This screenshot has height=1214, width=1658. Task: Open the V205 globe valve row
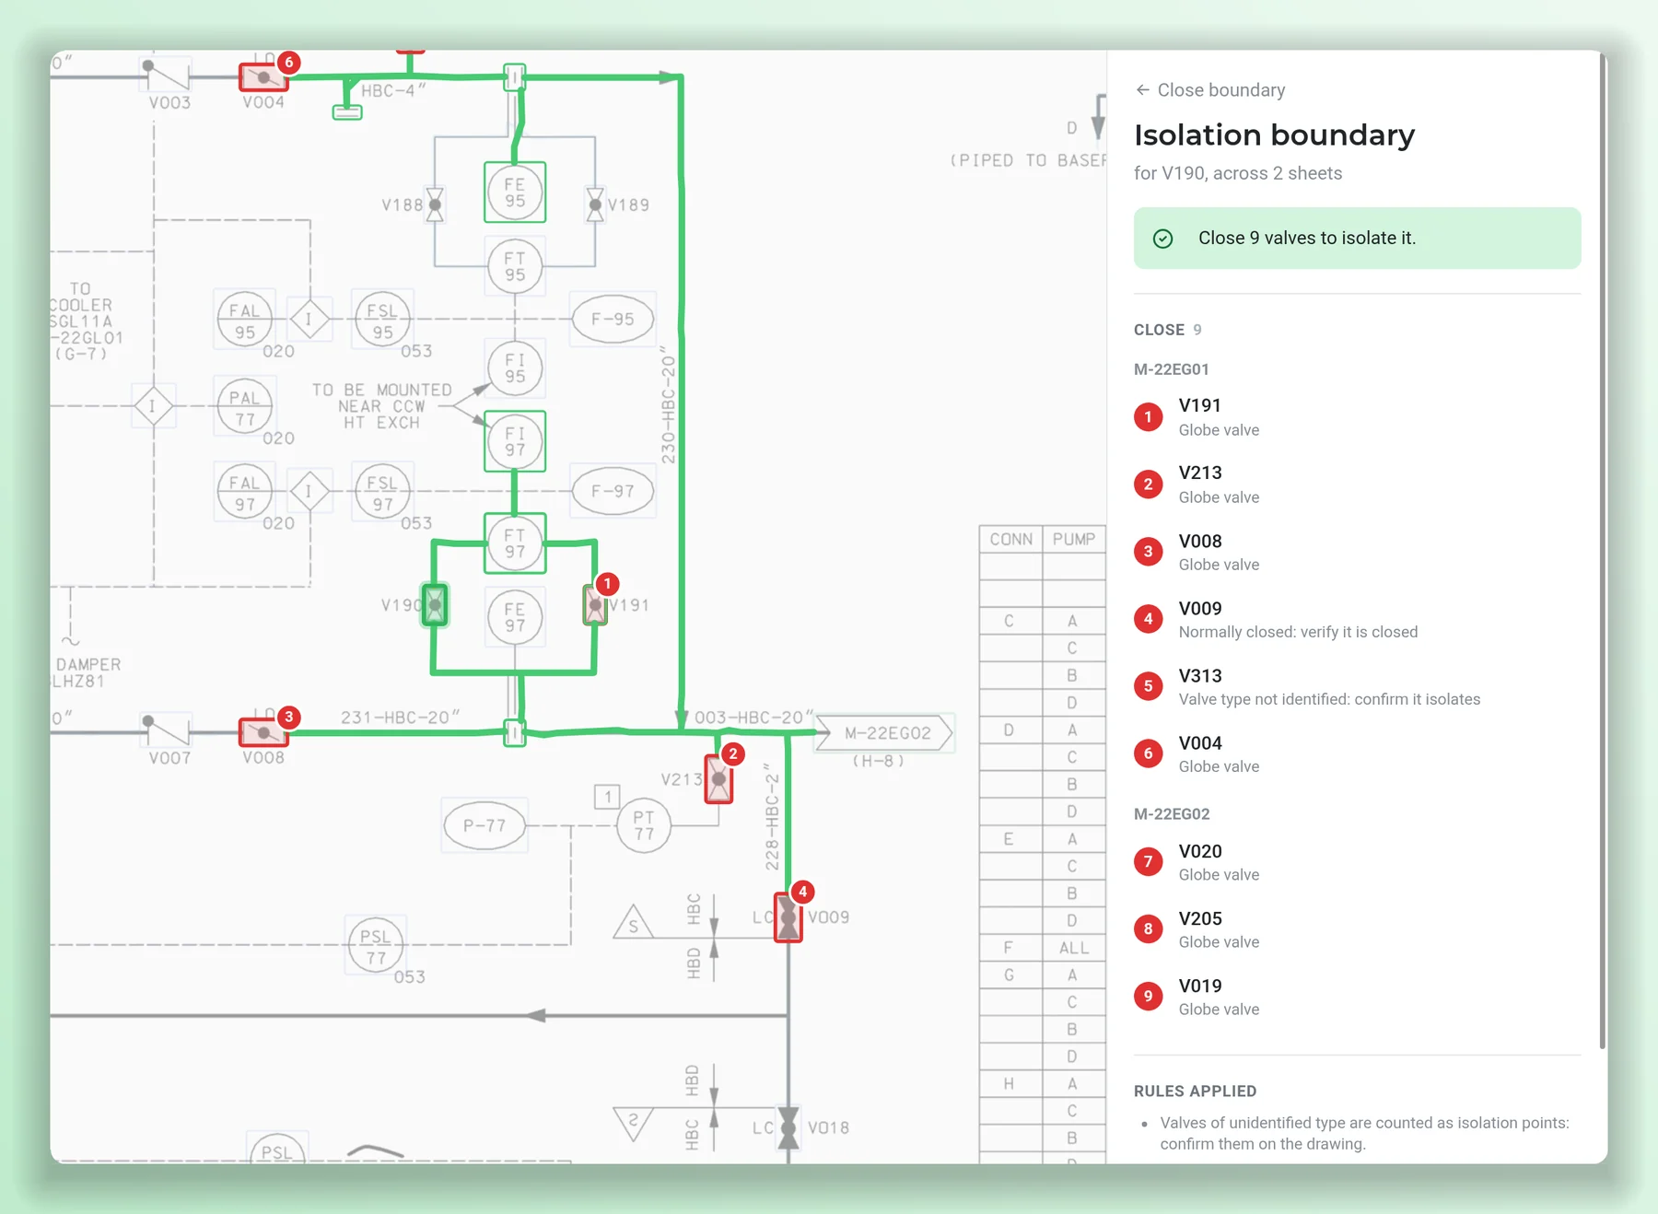(x=1357, y=929)
